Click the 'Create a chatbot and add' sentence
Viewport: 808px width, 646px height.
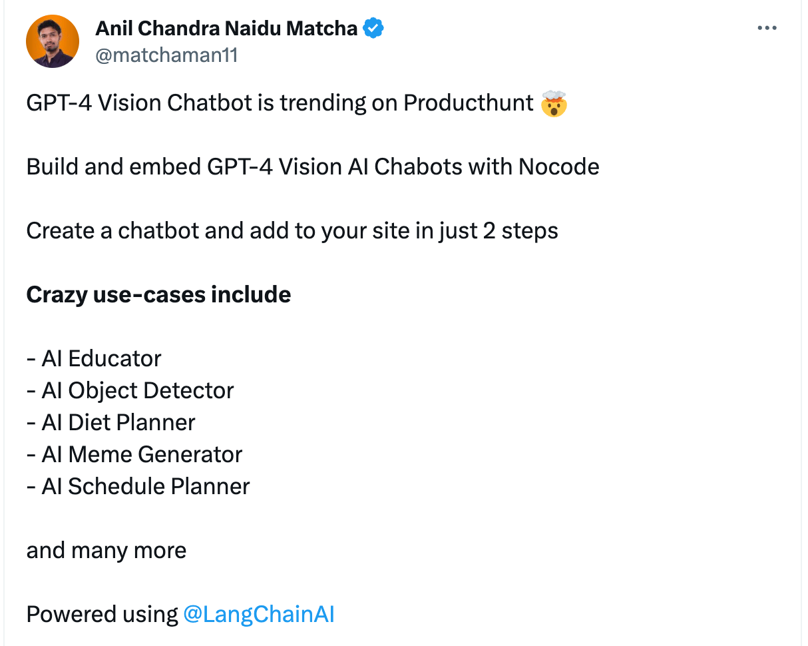pos(292,230)
